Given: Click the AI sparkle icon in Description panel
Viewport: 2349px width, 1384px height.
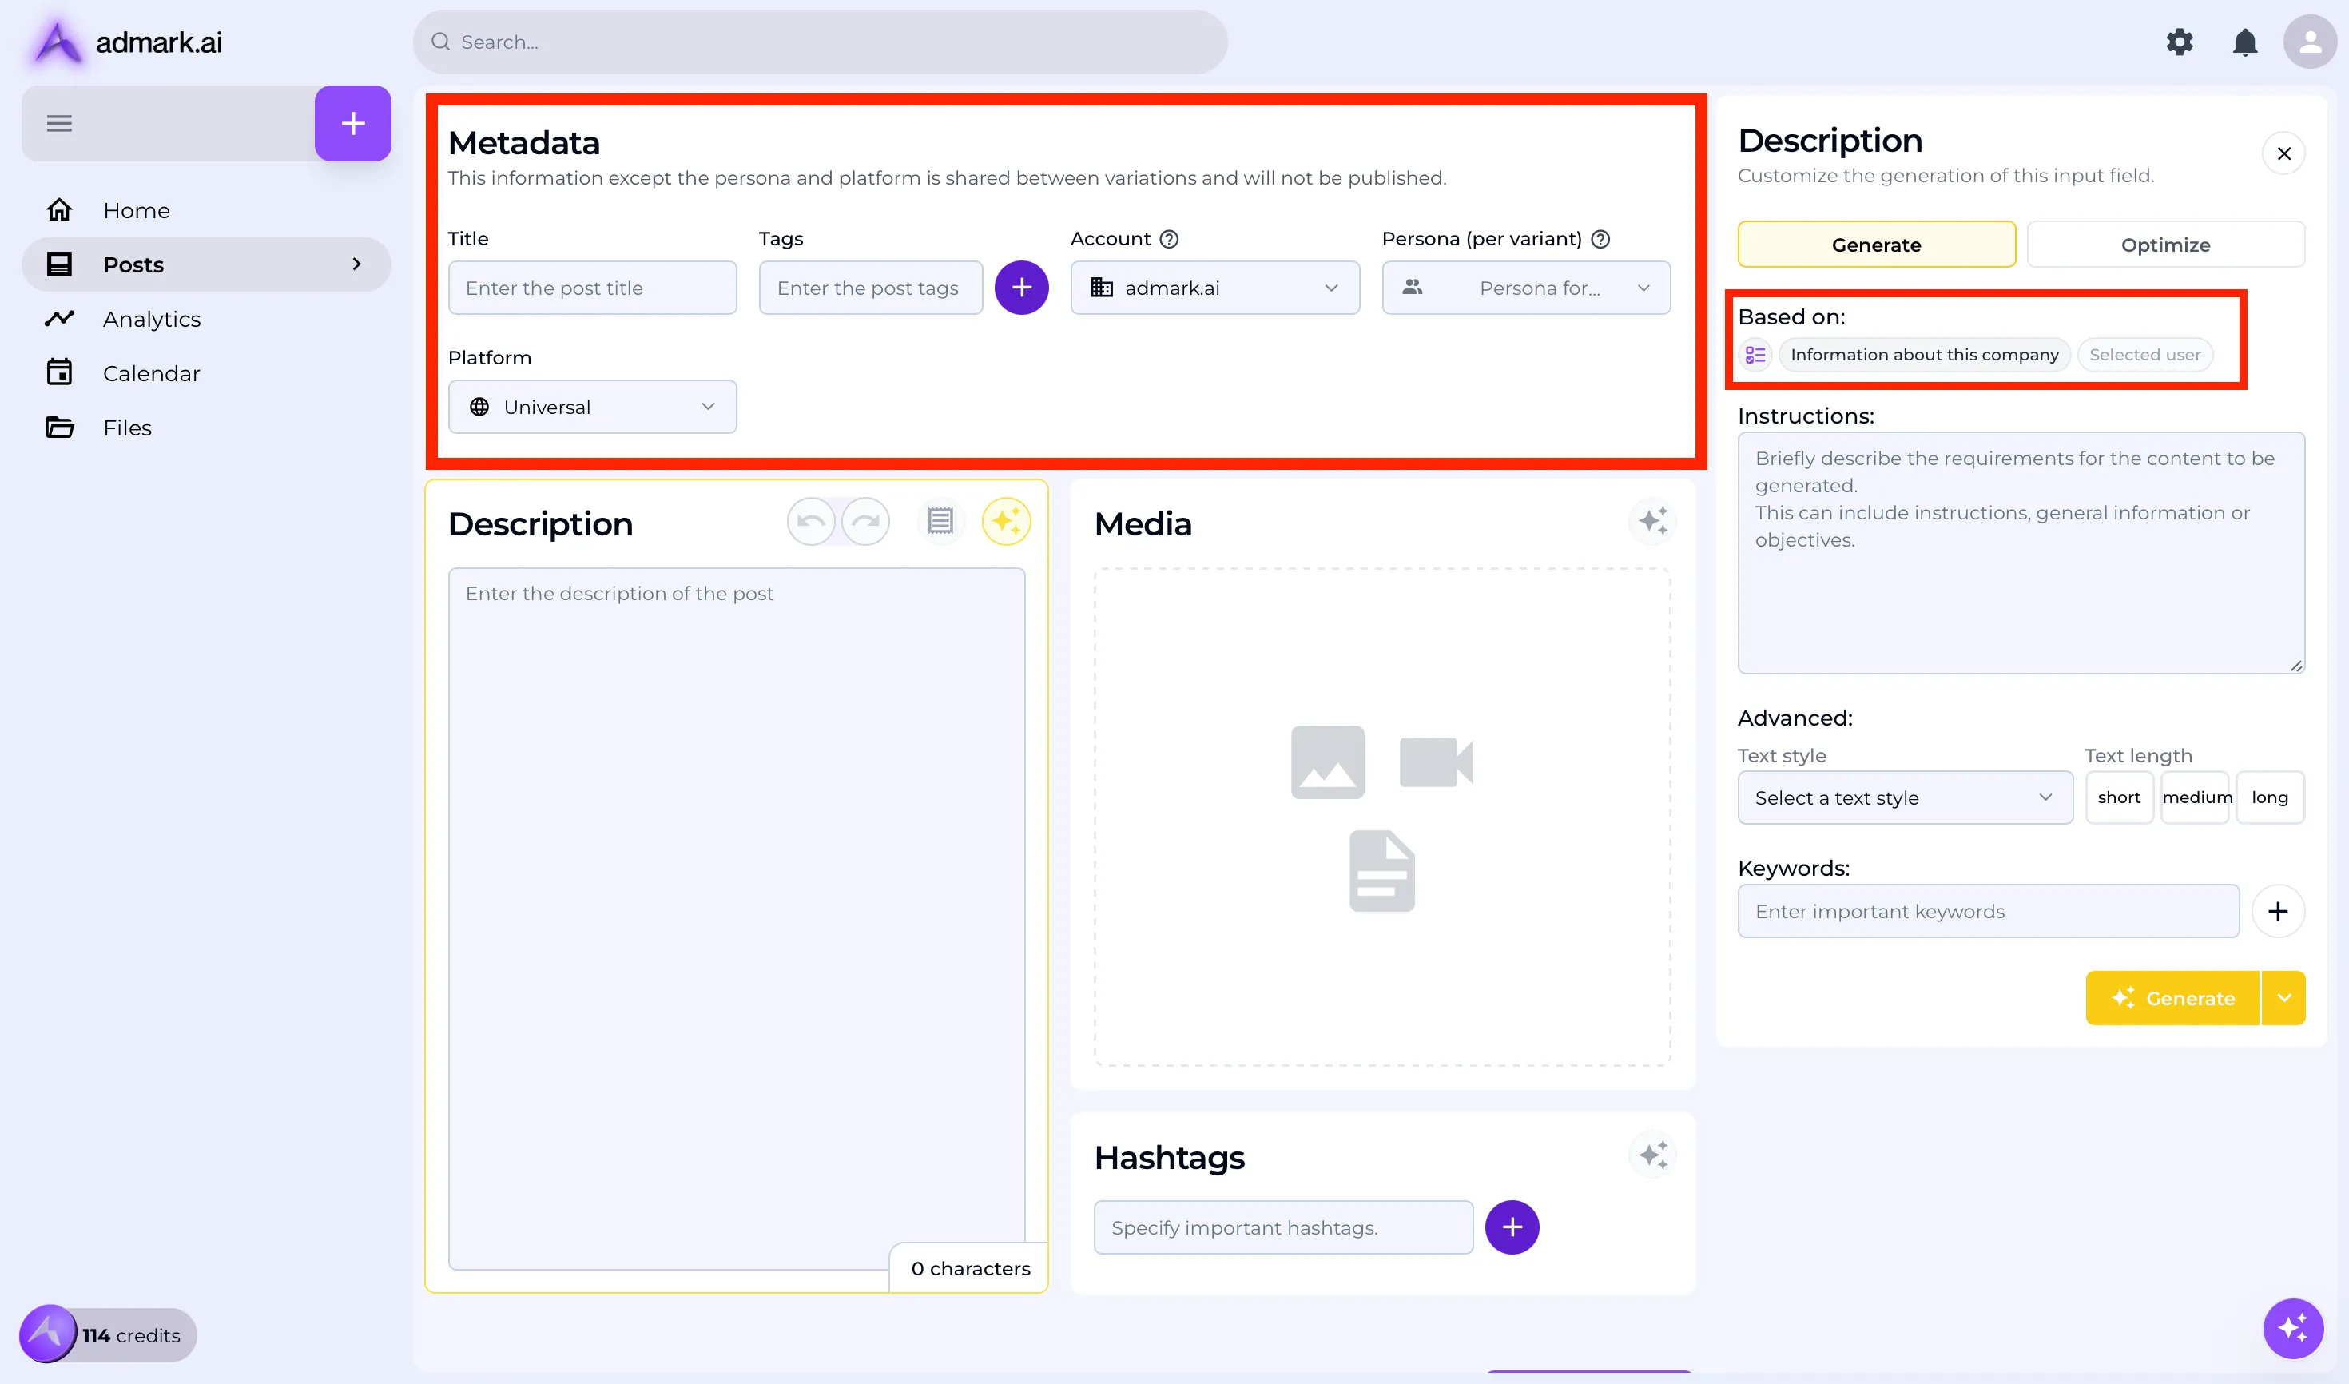Looking at the screenshot, I should point(1006,521).
